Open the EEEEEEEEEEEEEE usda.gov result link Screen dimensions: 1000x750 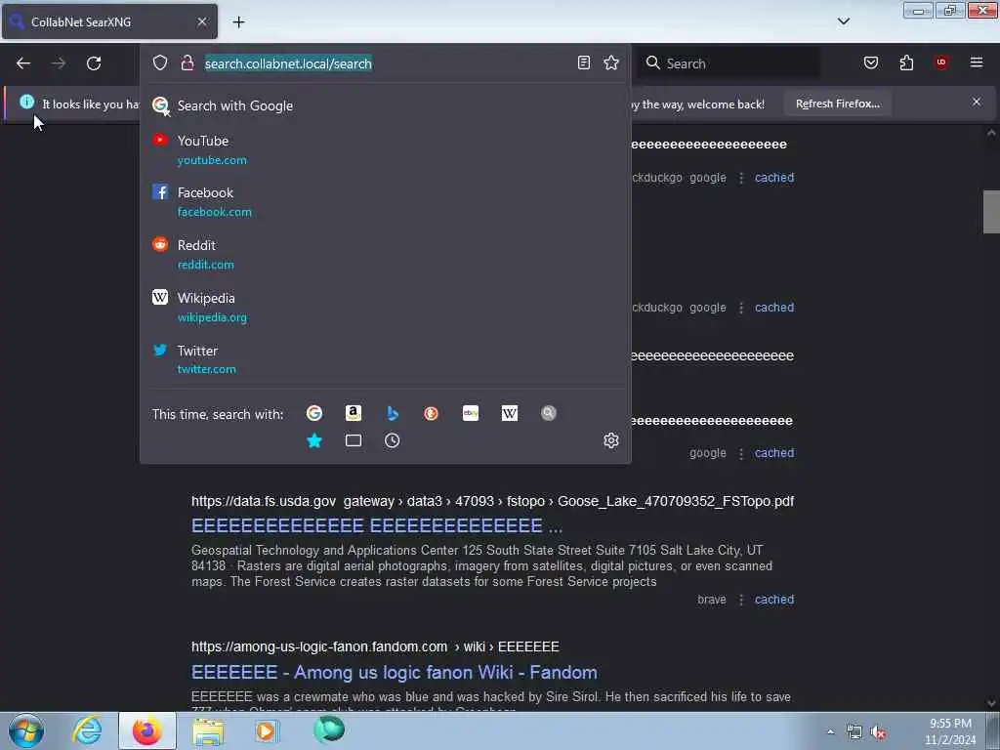pos(377,525)
